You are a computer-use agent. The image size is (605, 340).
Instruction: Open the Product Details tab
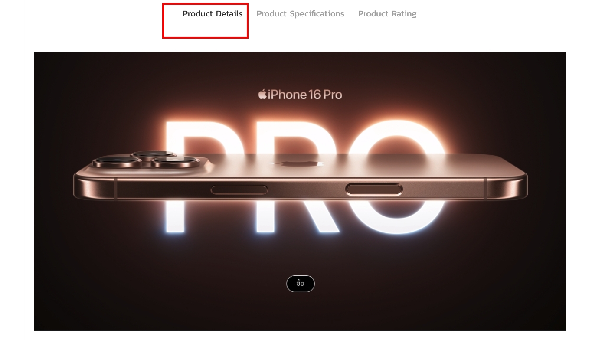point(213,14)
